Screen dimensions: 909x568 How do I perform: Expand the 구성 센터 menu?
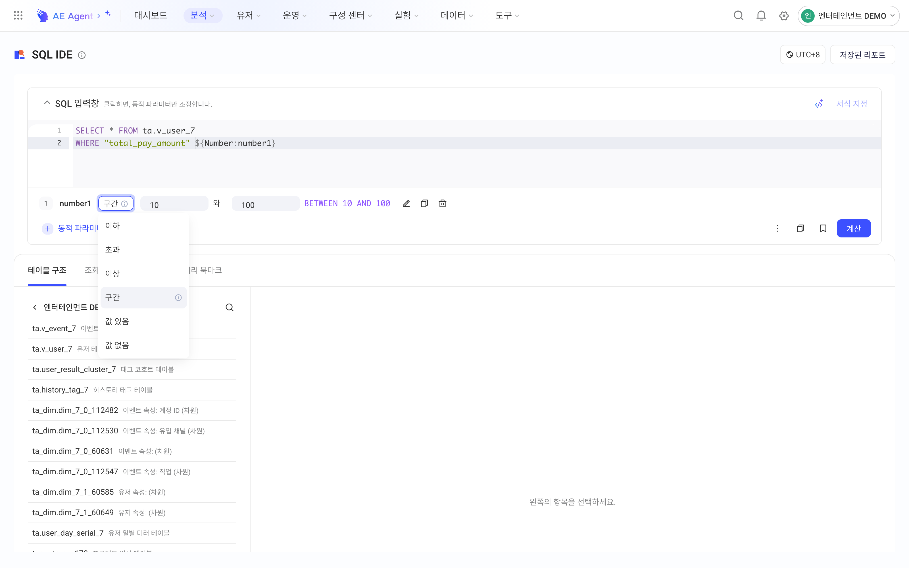pyautogui.click(x=351, y=15)
